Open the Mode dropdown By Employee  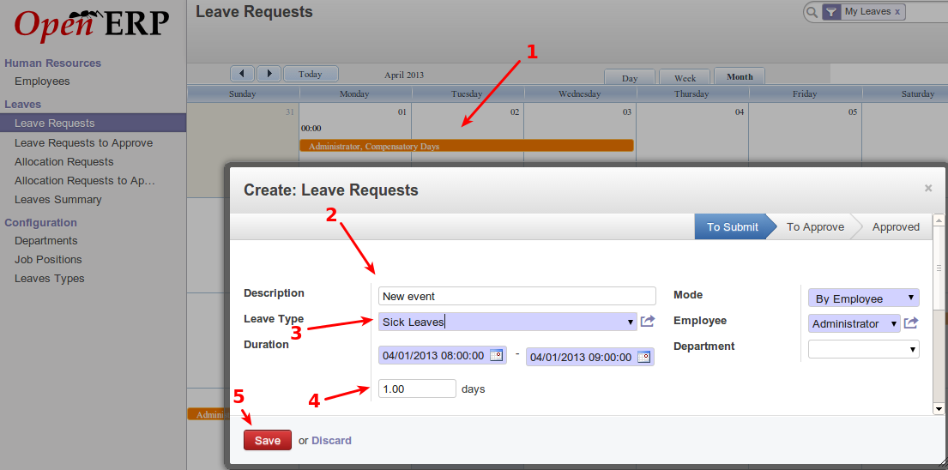863,298
